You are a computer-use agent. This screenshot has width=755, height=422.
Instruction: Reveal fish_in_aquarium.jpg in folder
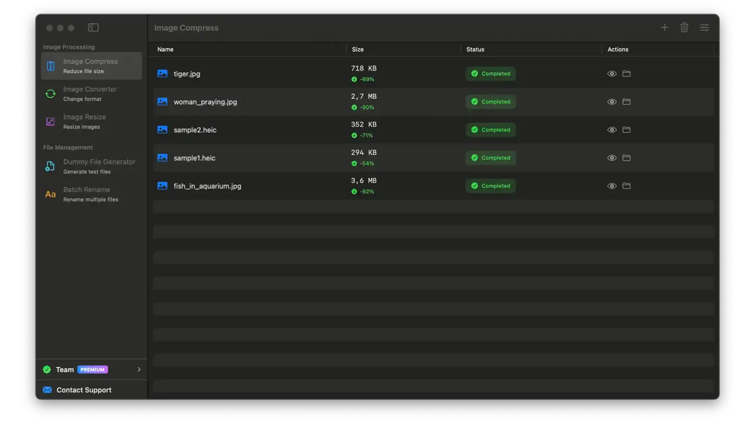(626, 186)
